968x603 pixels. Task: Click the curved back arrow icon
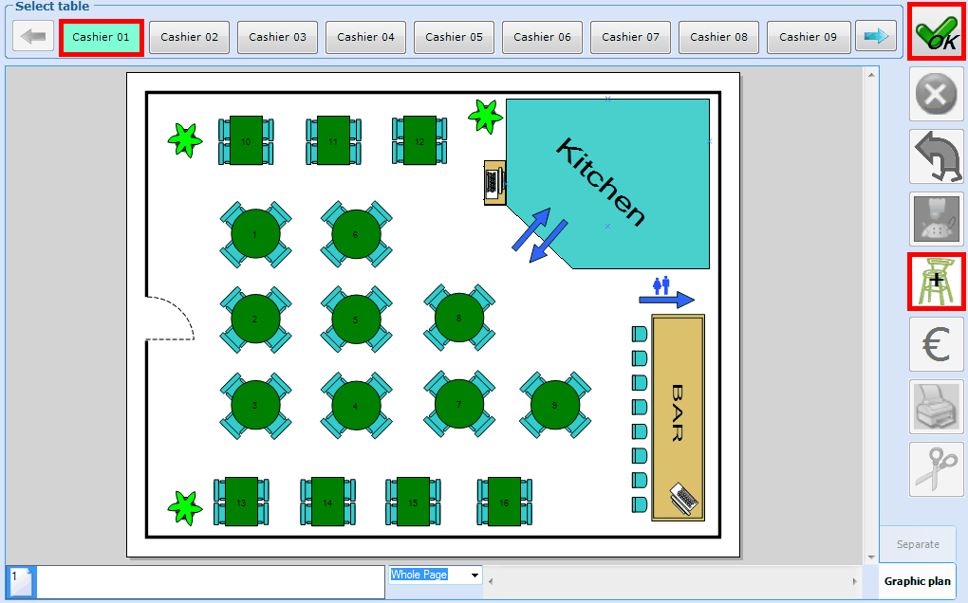(x=936, y=156)
